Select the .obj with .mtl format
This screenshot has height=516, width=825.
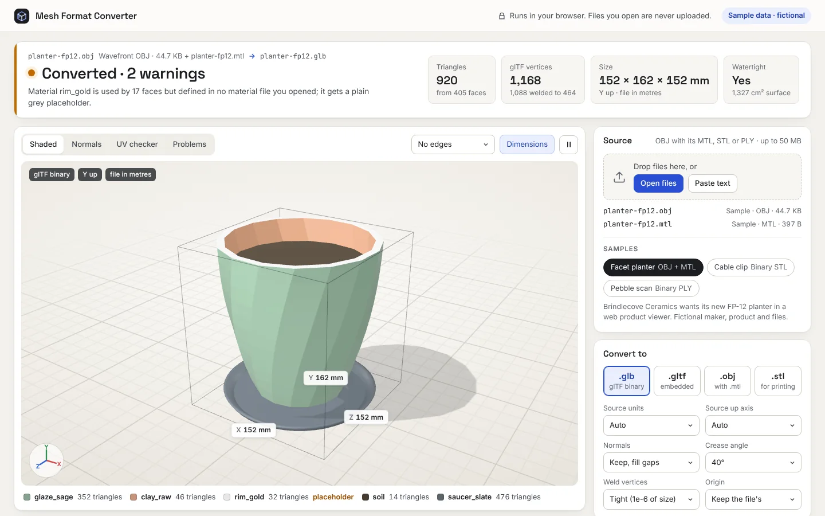[x=728, y=381]
